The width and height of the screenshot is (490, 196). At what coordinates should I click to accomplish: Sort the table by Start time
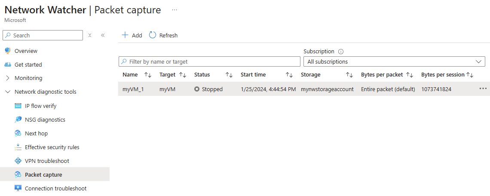click(x=289, y=75)
